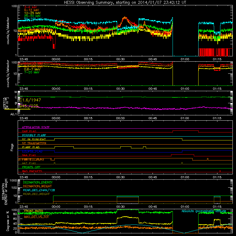The width and height of the screenshot is (236, 236).
Task: Click the yellow 12-25 keV legend label
Action: click(32, 13)
